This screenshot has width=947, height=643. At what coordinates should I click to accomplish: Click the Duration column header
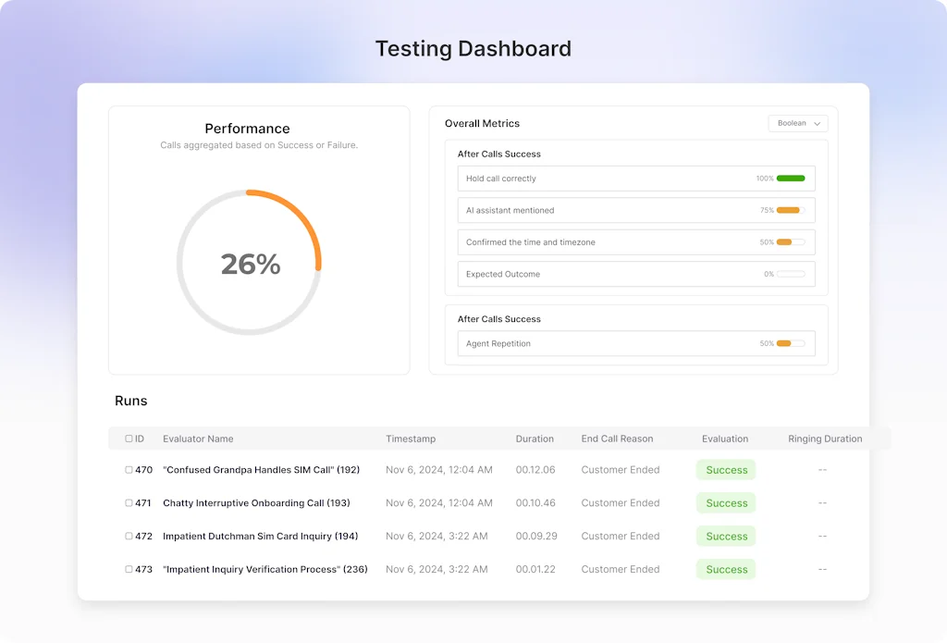coord(535,439)
